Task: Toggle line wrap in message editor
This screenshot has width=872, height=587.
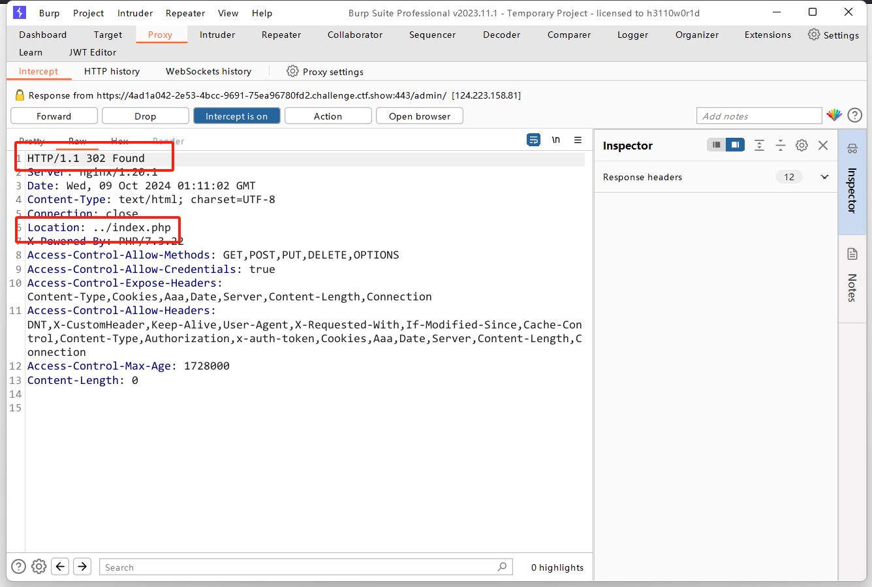Action: [x=534, y=140]
